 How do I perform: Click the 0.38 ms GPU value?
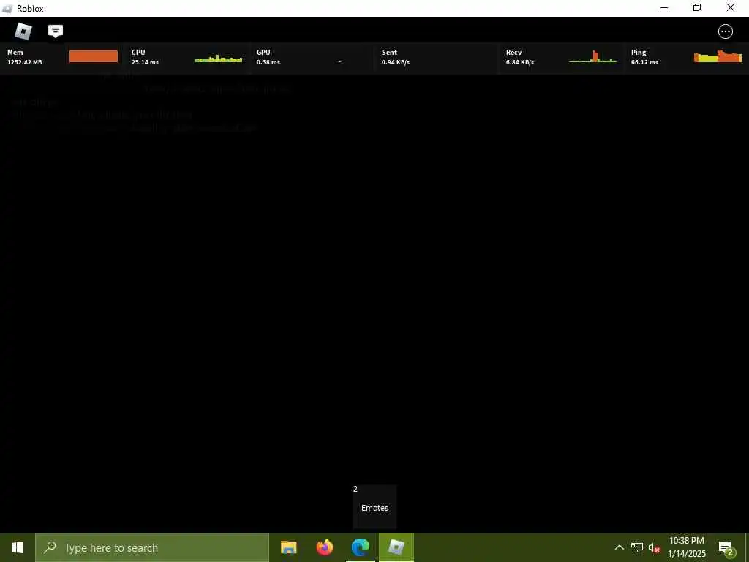[268, 62]
